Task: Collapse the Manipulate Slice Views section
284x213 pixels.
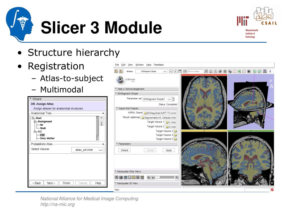Action: pos(146,171)
